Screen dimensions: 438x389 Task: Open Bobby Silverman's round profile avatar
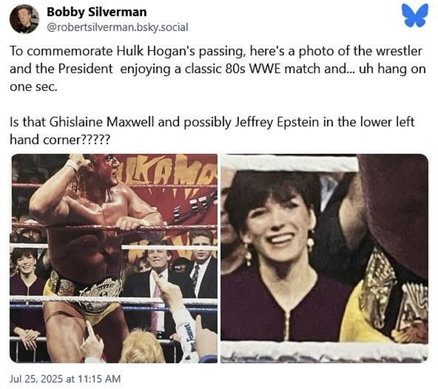click(x=24, y=19)
